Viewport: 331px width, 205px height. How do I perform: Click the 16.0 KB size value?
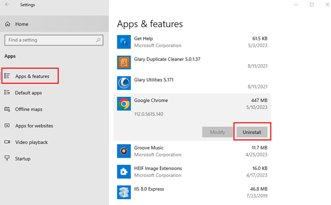click(x=260, y=168)
